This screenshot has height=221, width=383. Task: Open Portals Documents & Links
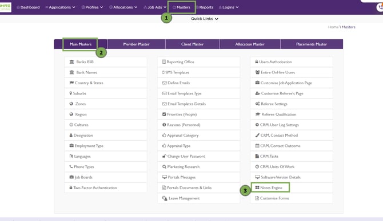pos(198,187)
